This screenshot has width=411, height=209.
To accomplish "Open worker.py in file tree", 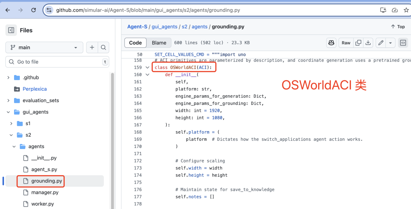I will tap(43, 204).
